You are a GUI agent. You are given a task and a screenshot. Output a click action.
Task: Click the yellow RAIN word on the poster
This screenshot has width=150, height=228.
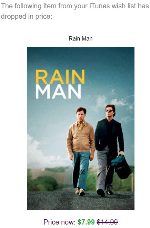pos(60,77)
